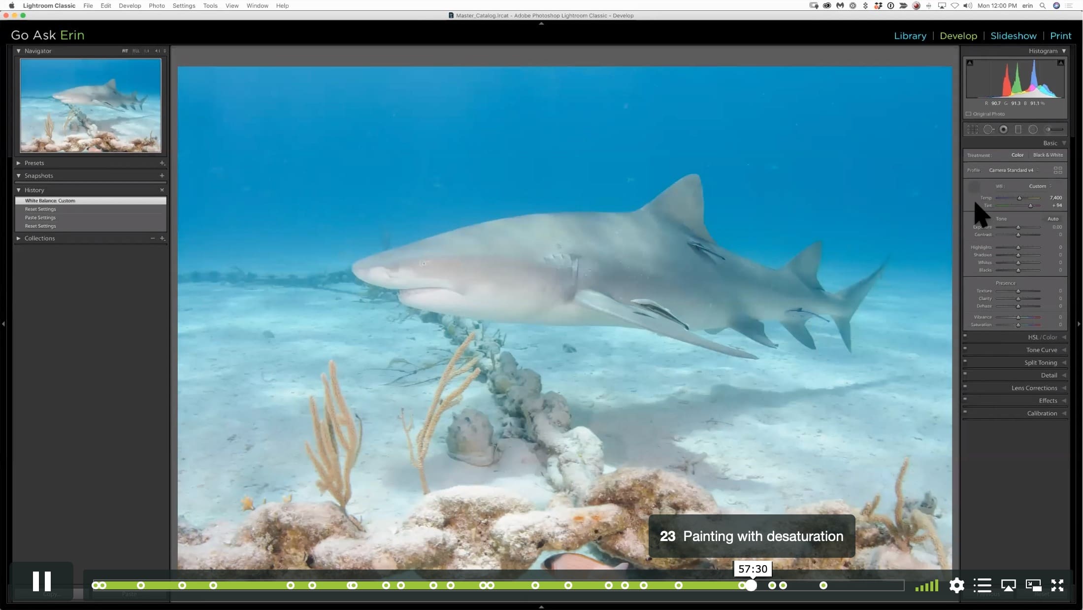This screenshot has height=610, width=1083.
Task: Adjust volume using the volume bars icon
Action: (x=926, y=585)
